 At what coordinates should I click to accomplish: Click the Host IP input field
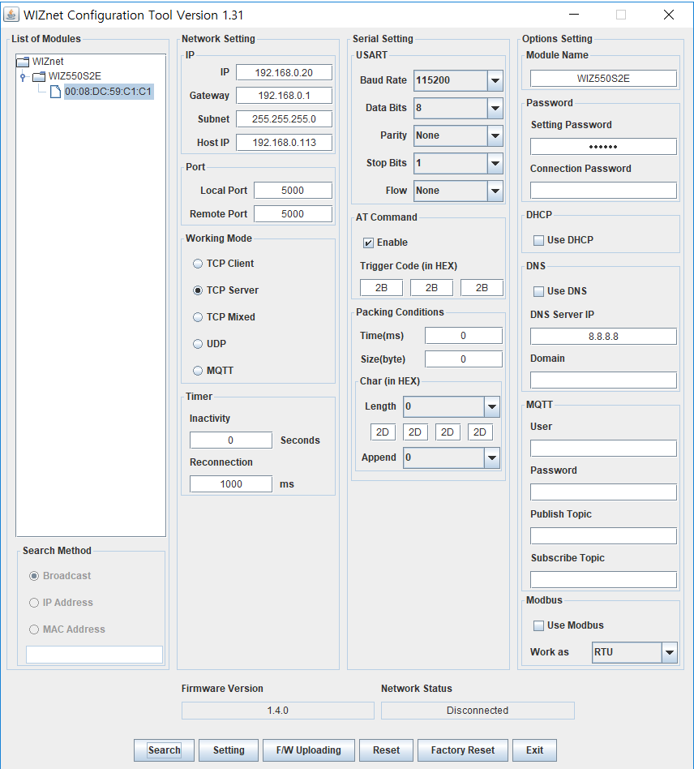284,143
